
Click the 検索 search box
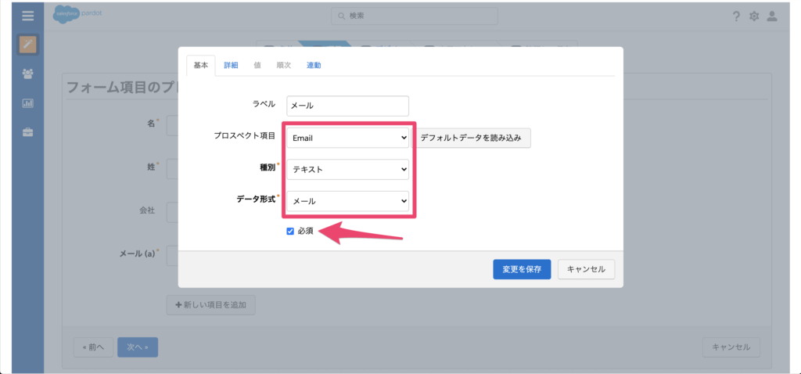point(415,16)
